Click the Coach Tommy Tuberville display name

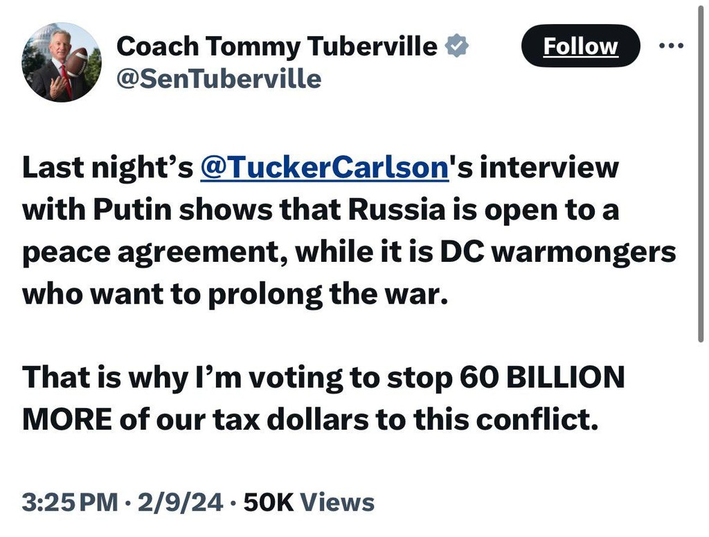[277, 46]
